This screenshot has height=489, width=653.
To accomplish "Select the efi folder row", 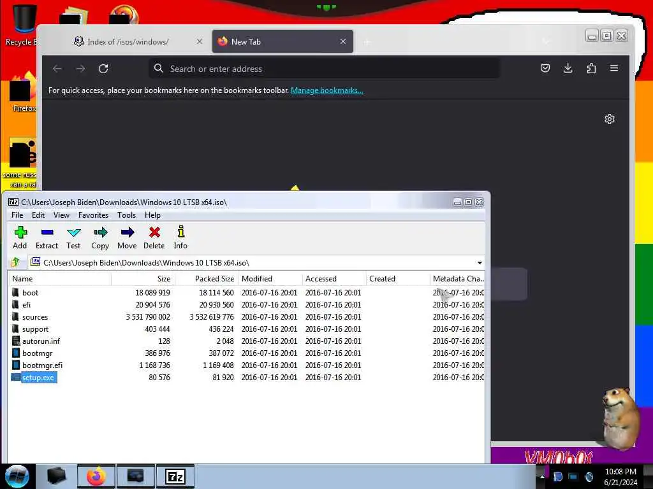I will pyautogui.click(x=246, y=304).
